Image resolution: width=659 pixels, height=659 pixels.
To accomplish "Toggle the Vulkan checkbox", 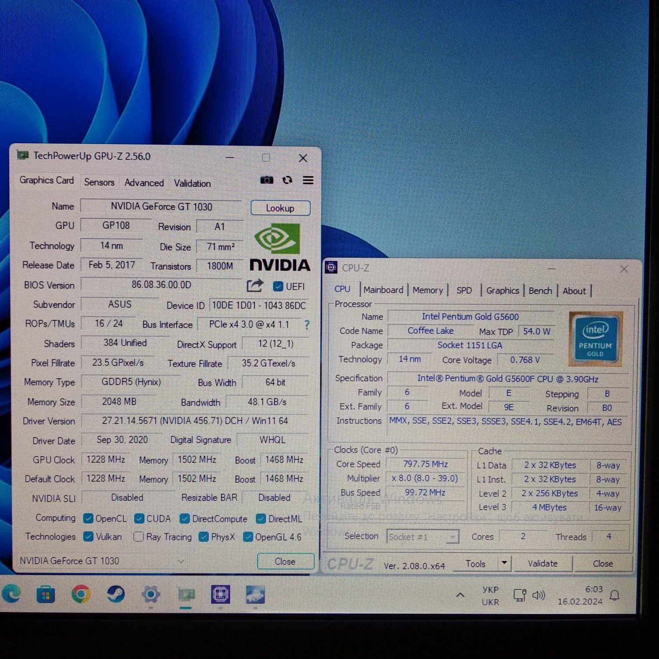I will (x=88, y=536).
